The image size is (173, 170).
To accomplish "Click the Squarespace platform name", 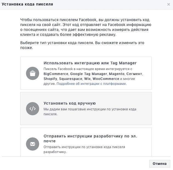I will (71, 79).
